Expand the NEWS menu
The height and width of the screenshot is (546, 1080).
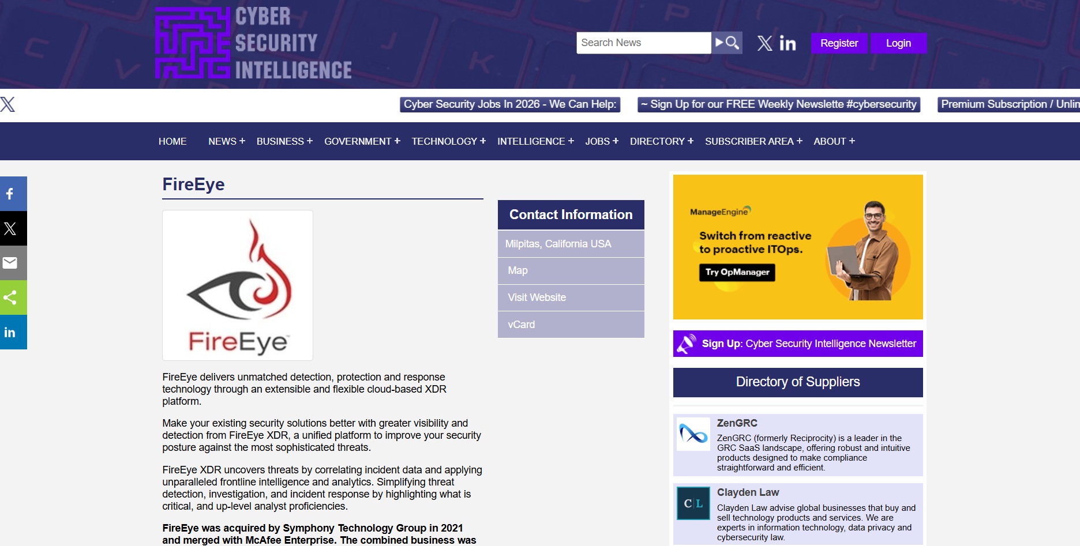point(227,141)
